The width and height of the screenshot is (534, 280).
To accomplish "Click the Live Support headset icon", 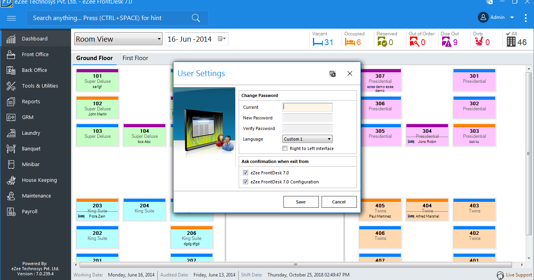I will (500, 275).
